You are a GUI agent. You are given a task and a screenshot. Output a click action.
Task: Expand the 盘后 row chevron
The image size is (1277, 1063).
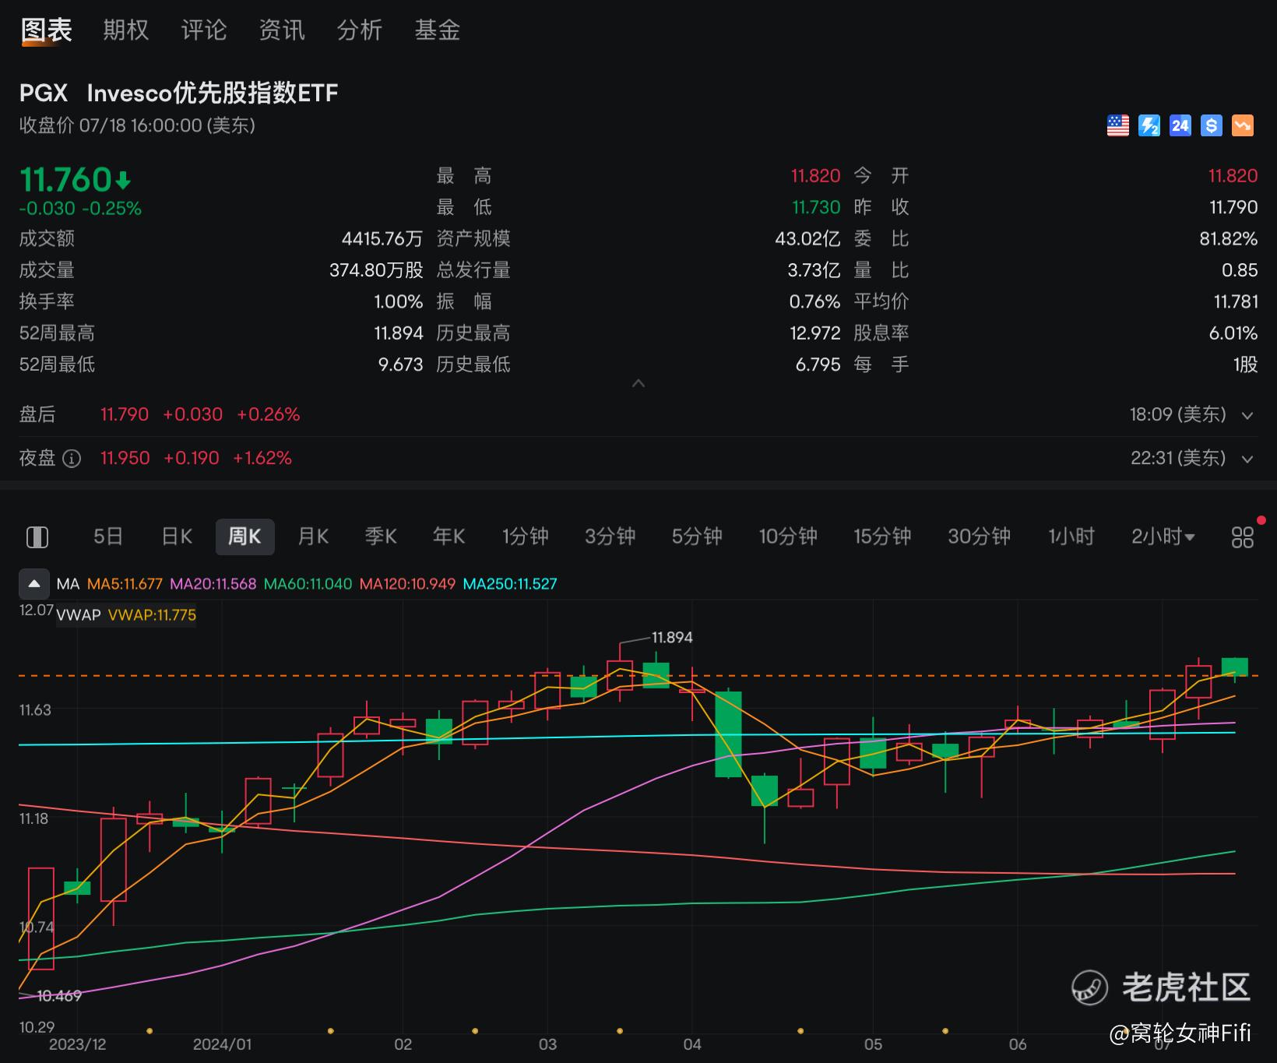click(x=1247, y=416)
